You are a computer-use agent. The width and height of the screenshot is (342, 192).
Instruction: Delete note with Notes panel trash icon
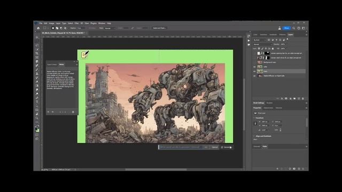(73, 112)
